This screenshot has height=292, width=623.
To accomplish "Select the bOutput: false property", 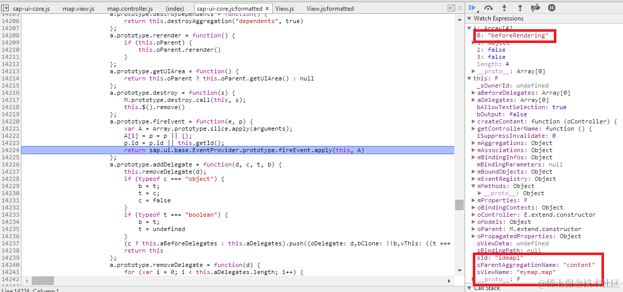I will point(501,114).
